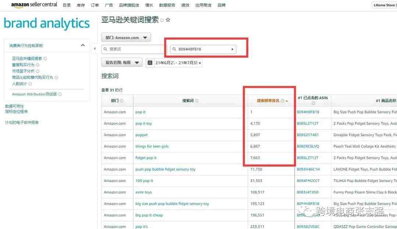Collapse the 消费类行为控制面板 panel chevron
Screen dimensions: 397x229
pyautogui.click(x=83, y=45)
